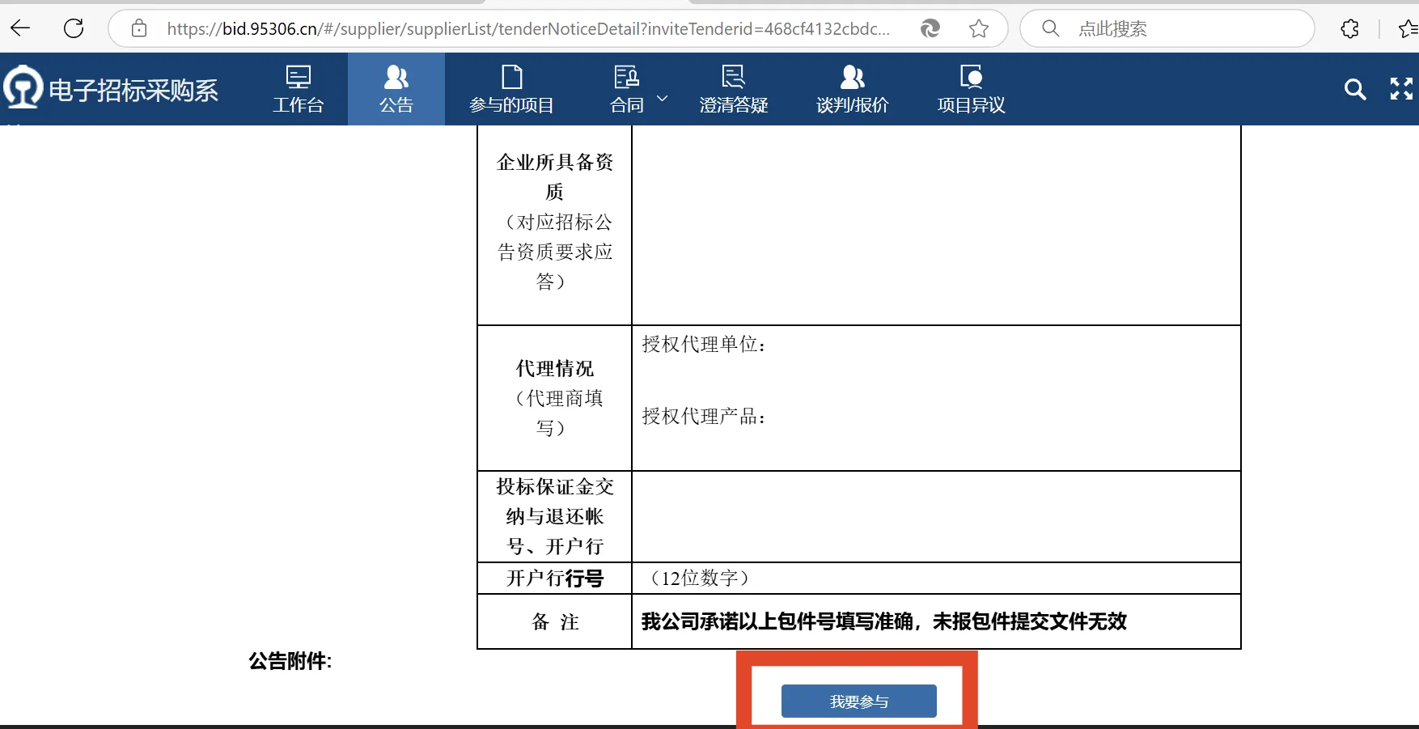The height and width of the screenshot is (729, 1419).
Task: Open the 项目异议 project objection icon
Action: coord(970,89)
